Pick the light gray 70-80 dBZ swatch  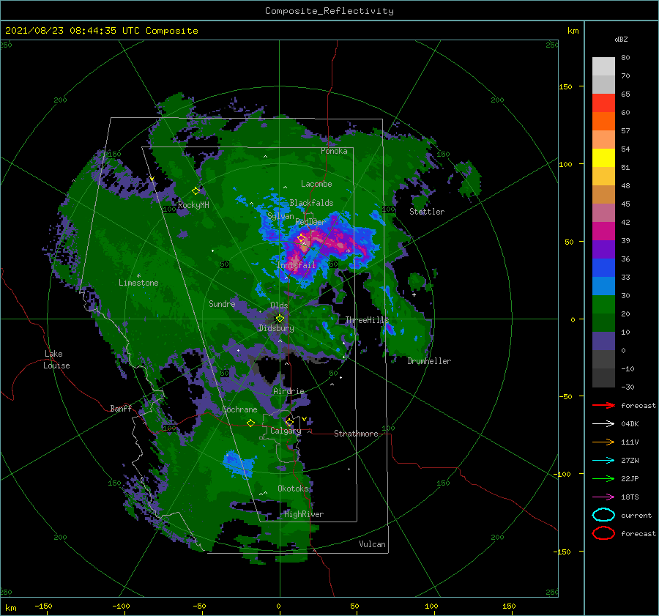point(603,67)
